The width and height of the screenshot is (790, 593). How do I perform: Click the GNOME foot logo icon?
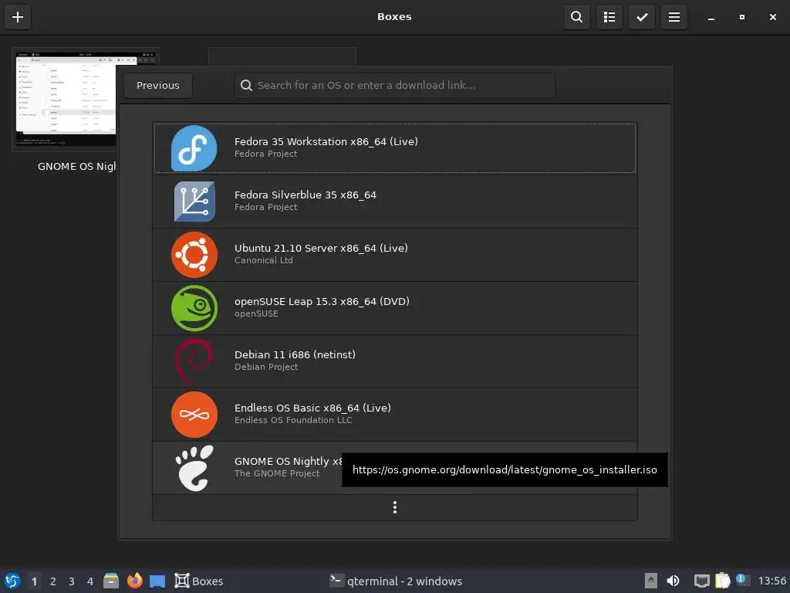(194, 468)
